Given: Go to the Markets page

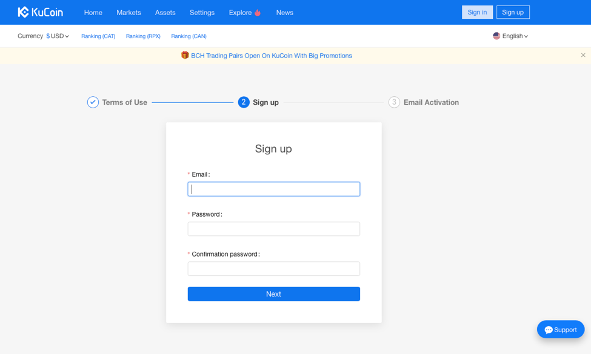Looking at the screenshot, I should [129, 13].
